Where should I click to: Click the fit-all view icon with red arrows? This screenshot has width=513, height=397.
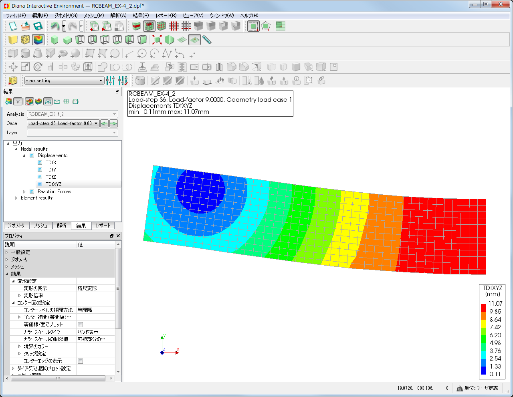(x=157, y=40)
